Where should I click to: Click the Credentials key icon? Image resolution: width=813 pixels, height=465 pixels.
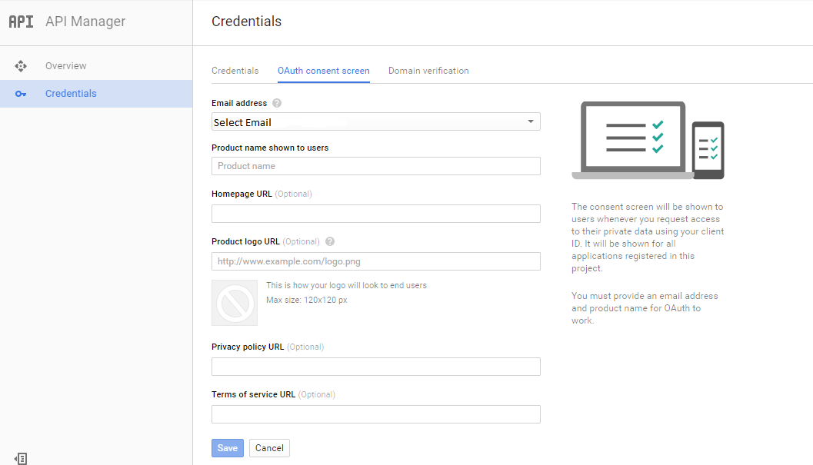[21, 94]
